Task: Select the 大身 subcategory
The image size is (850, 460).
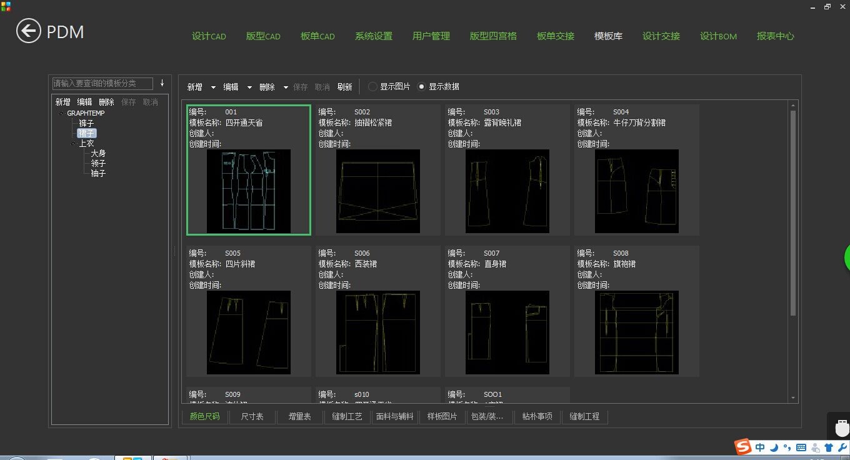Action: (x=98, y=154)
